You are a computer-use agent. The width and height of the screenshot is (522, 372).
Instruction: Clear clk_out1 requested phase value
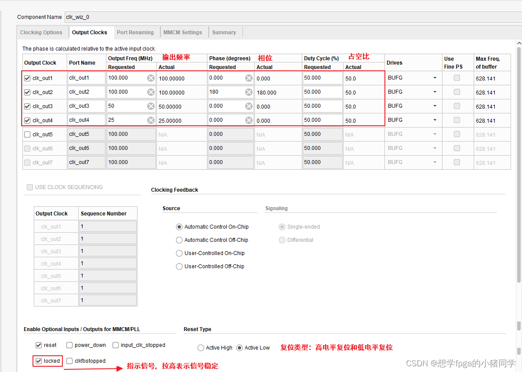249,78
